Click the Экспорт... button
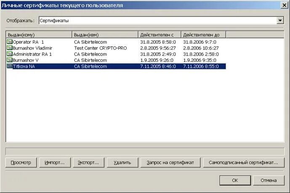The height and width of the screenshot is (193, 290). 88,163
